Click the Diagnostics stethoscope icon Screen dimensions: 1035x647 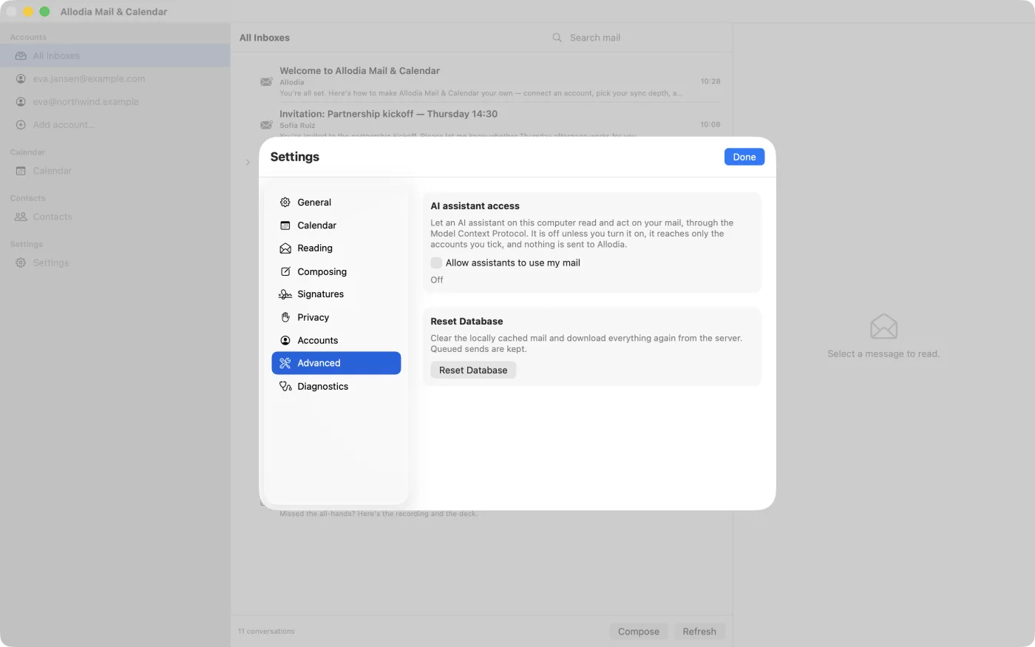[285, 386]
